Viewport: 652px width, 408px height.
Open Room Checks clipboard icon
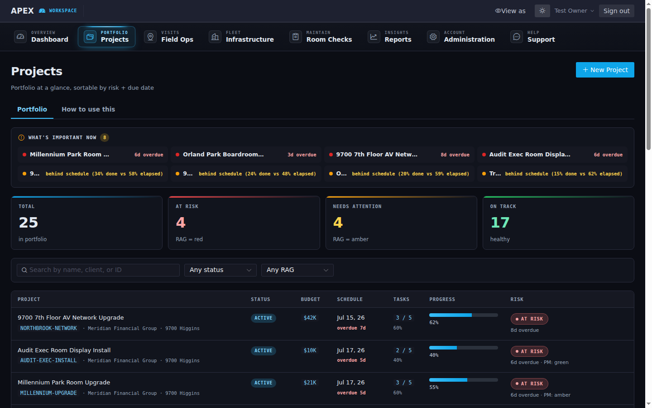(x=296, y=37)
